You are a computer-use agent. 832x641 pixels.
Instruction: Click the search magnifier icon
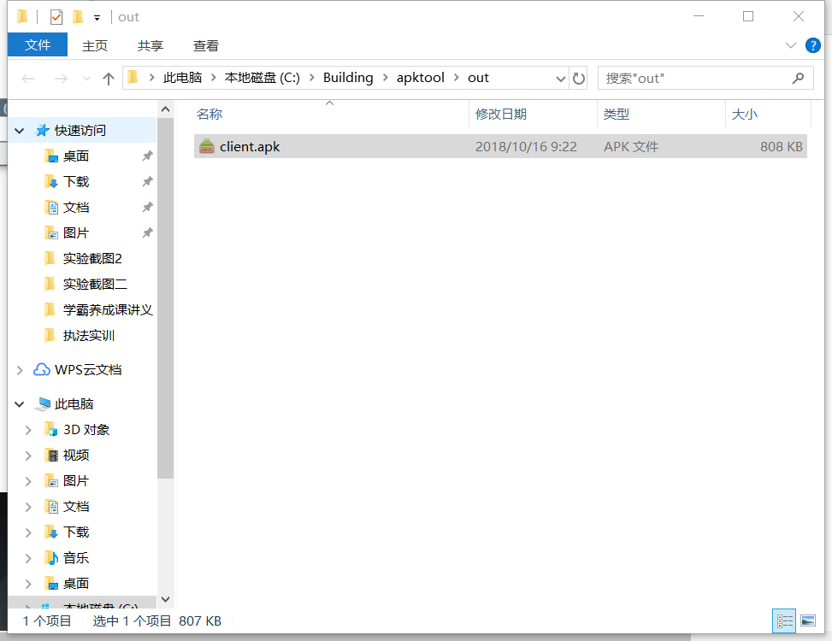click(798, 79)
